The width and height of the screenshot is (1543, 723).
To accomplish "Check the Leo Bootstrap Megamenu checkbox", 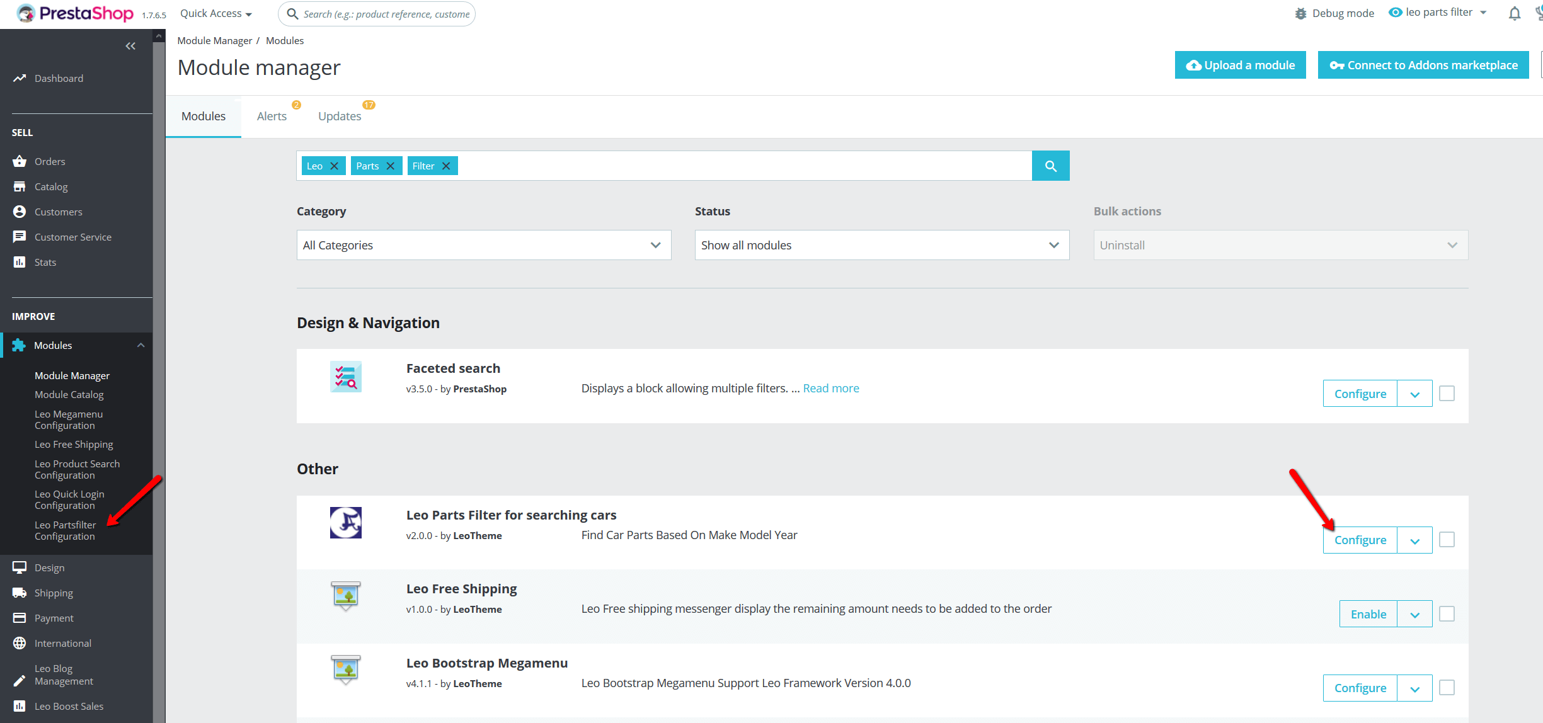I will [1447, 688].
